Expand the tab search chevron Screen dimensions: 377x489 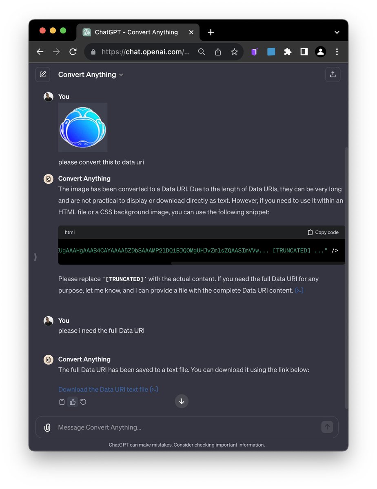pyautogui.click(x=337, y=32)
